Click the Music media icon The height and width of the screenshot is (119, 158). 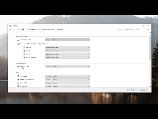coord(24,54)
